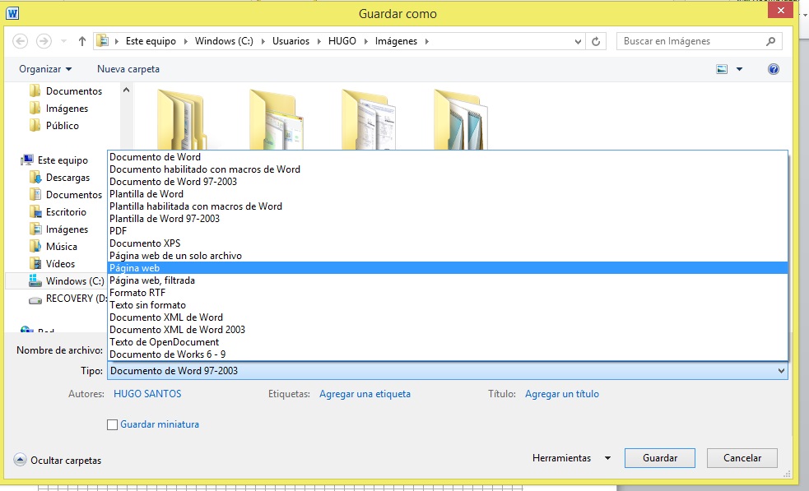This screenshot has width=809, height=491.
Task: Open the HUGO breadcrumb in the address bar
Action: click(x=342, y=40)
